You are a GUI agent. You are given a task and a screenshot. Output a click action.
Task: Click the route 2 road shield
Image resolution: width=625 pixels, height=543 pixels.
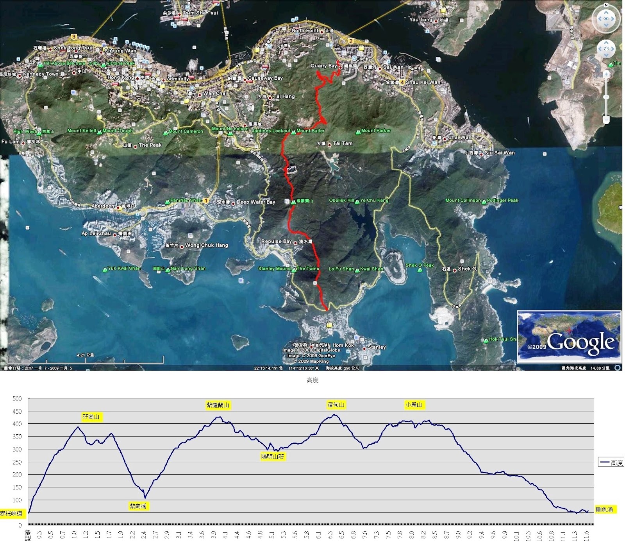(x=350, y=41)
